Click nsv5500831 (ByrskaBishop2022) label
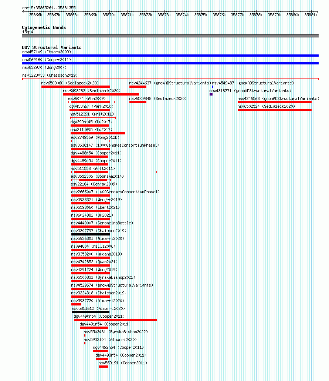The image size is (329, 381). click(x=103, y=277)
